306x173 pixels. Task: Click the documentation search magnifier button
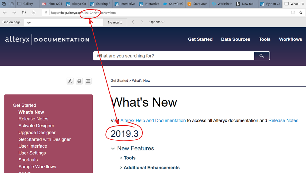262,56
